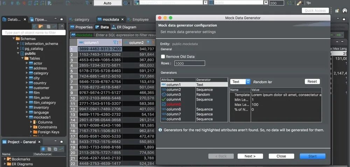
Task: Expand the information_schema node
Action: click(18, 43)
